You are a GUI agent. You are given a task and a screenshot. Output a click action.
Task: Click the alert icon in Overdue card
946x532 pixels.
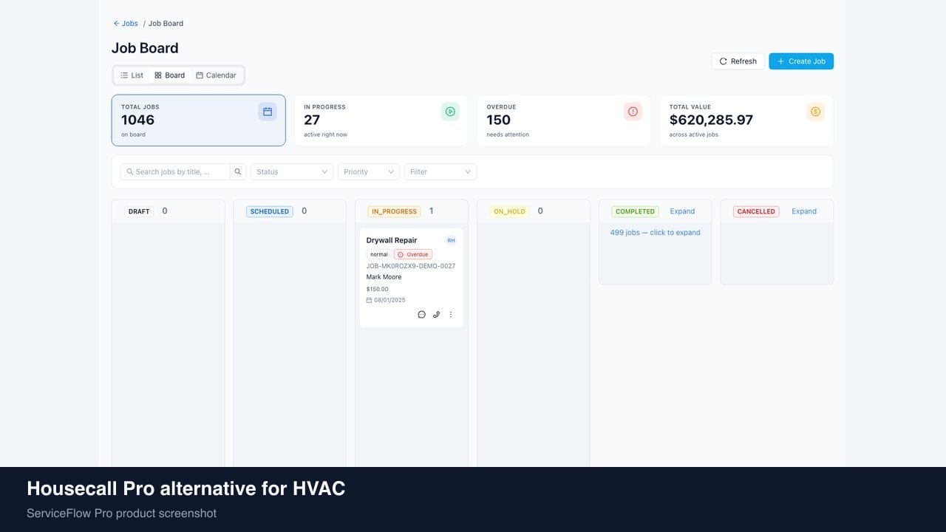pos(633,112)
